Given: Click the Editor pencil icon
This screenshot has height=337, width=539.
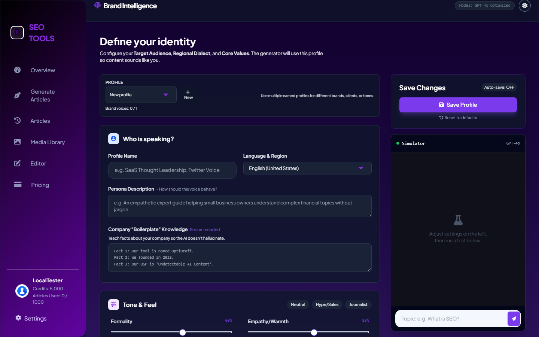Looking at the screenshot, I should coord(17,163).
